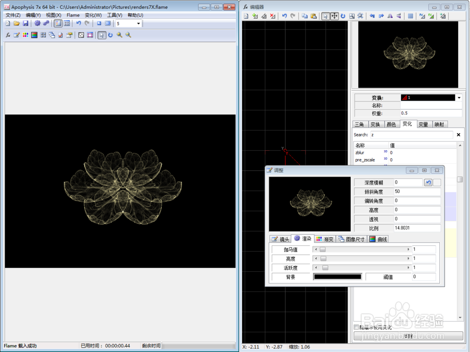Image resolution: width=470 pixels, height=352 pixels.
Task: Open the Flame menu
Action: click(73, 15)
